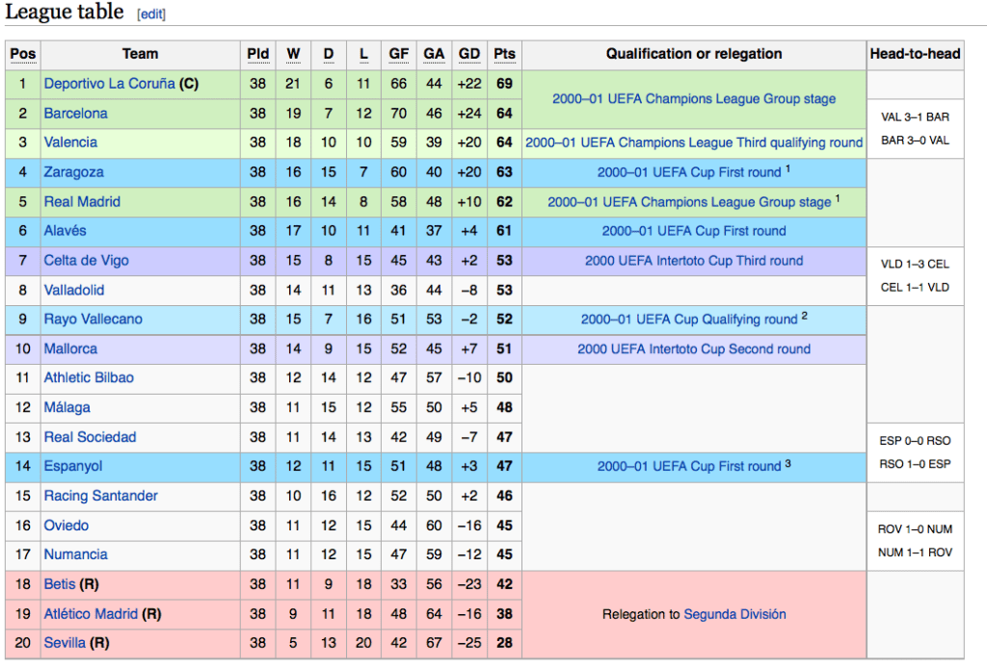Open the Barcelona team page
The height and width of the screenshot is (669, 987).
75,114
